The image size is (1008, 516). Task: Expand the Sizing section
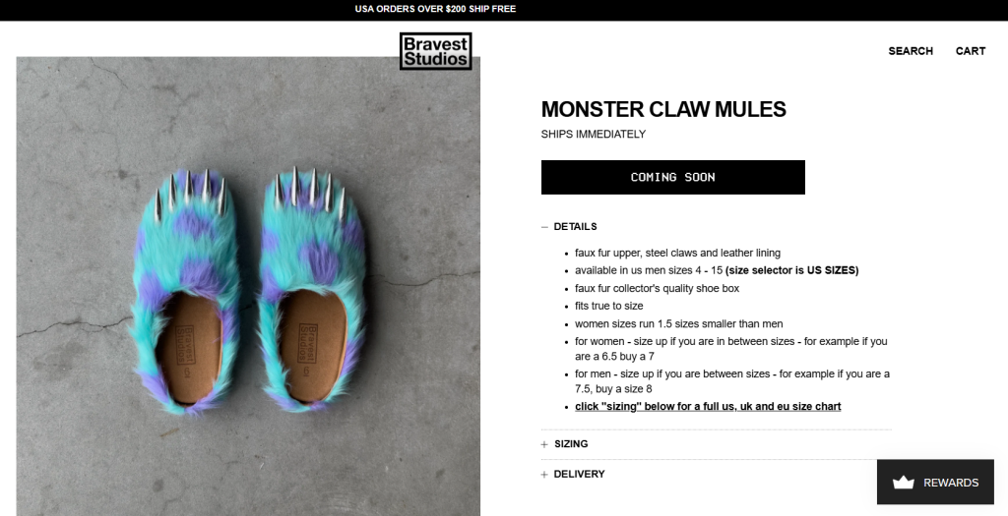(x=571, y=444)
